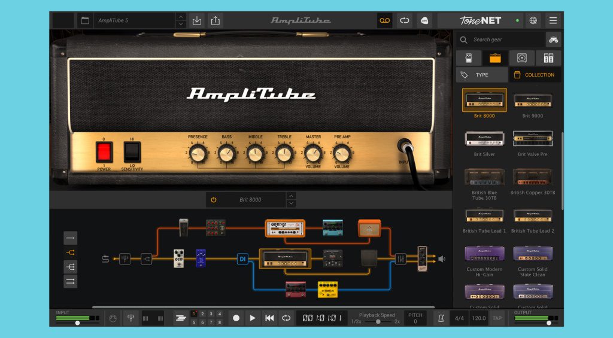Screen dimensions: 613x338
Task: Click the DI block in signal chain
Action: [x=242, y=258]
